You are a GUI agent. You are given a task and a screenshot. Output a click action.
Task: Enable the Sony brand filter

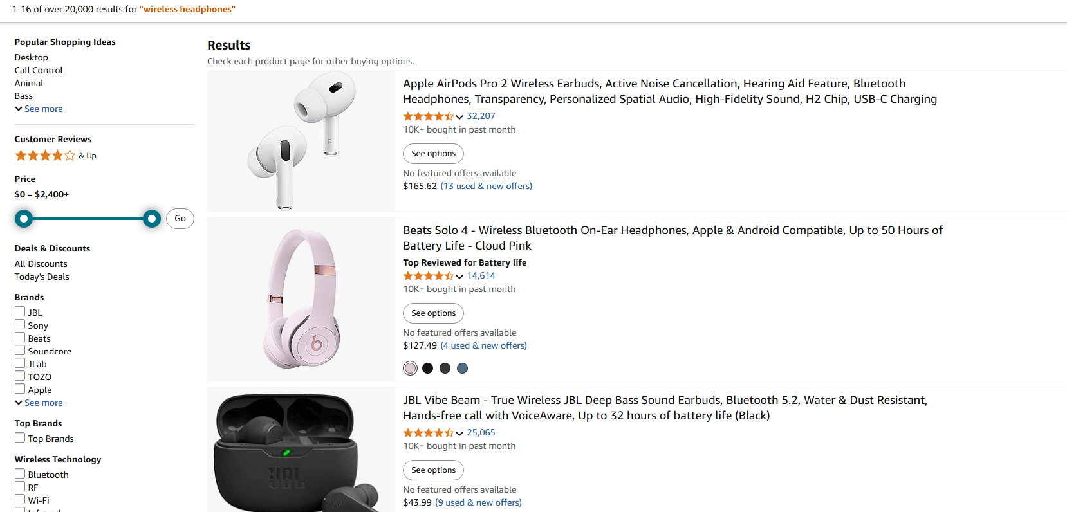coord(20,325)
